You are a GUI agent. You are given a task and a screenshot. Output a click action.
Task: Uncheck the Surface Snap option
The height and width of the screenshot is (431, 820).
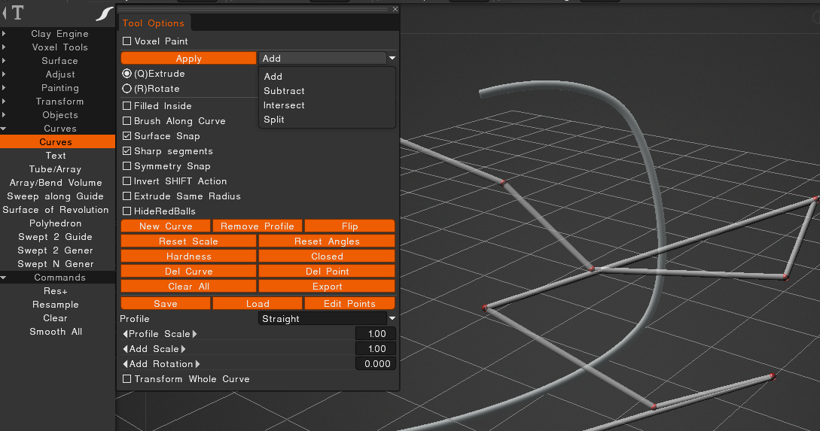pos(127,136)
